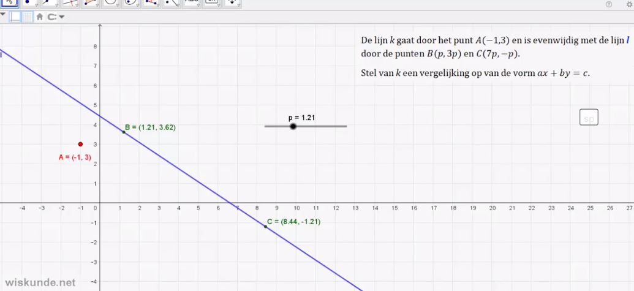Reset to standard view with home icon
Image resolution: width=634 pixels, height=291 pixels.
click(x=39, y=17)
